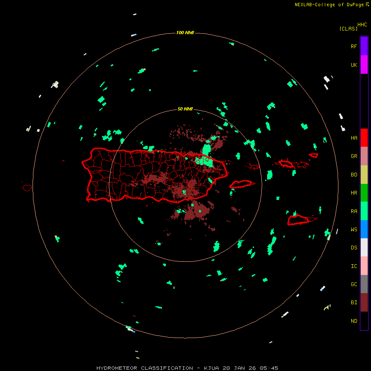Image resolution: width=371 pixels, height=371 pixels.
Task: Click the DS legend label
Action: pos(354,248)
